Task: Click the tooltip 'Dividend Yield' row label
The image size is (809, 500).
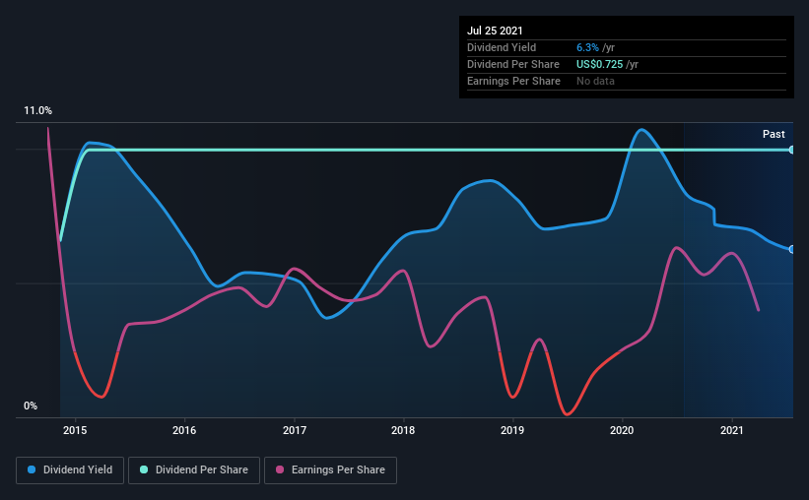Action: [x=502, y=47]
